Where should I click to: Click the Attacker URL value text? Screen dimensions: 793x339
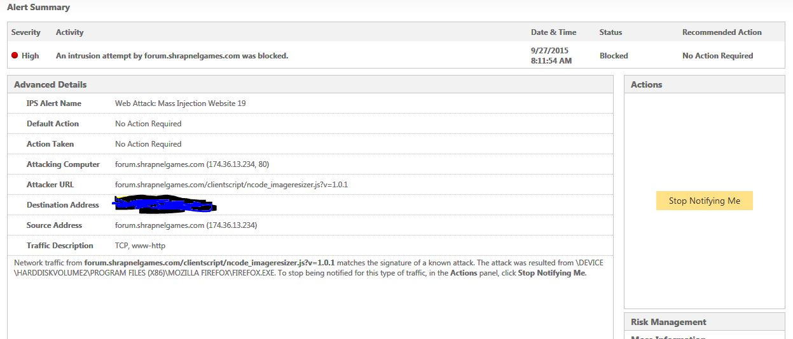tap(231, 185)
